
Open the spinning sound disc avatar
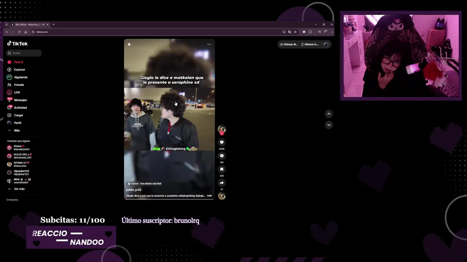(221, 196)
